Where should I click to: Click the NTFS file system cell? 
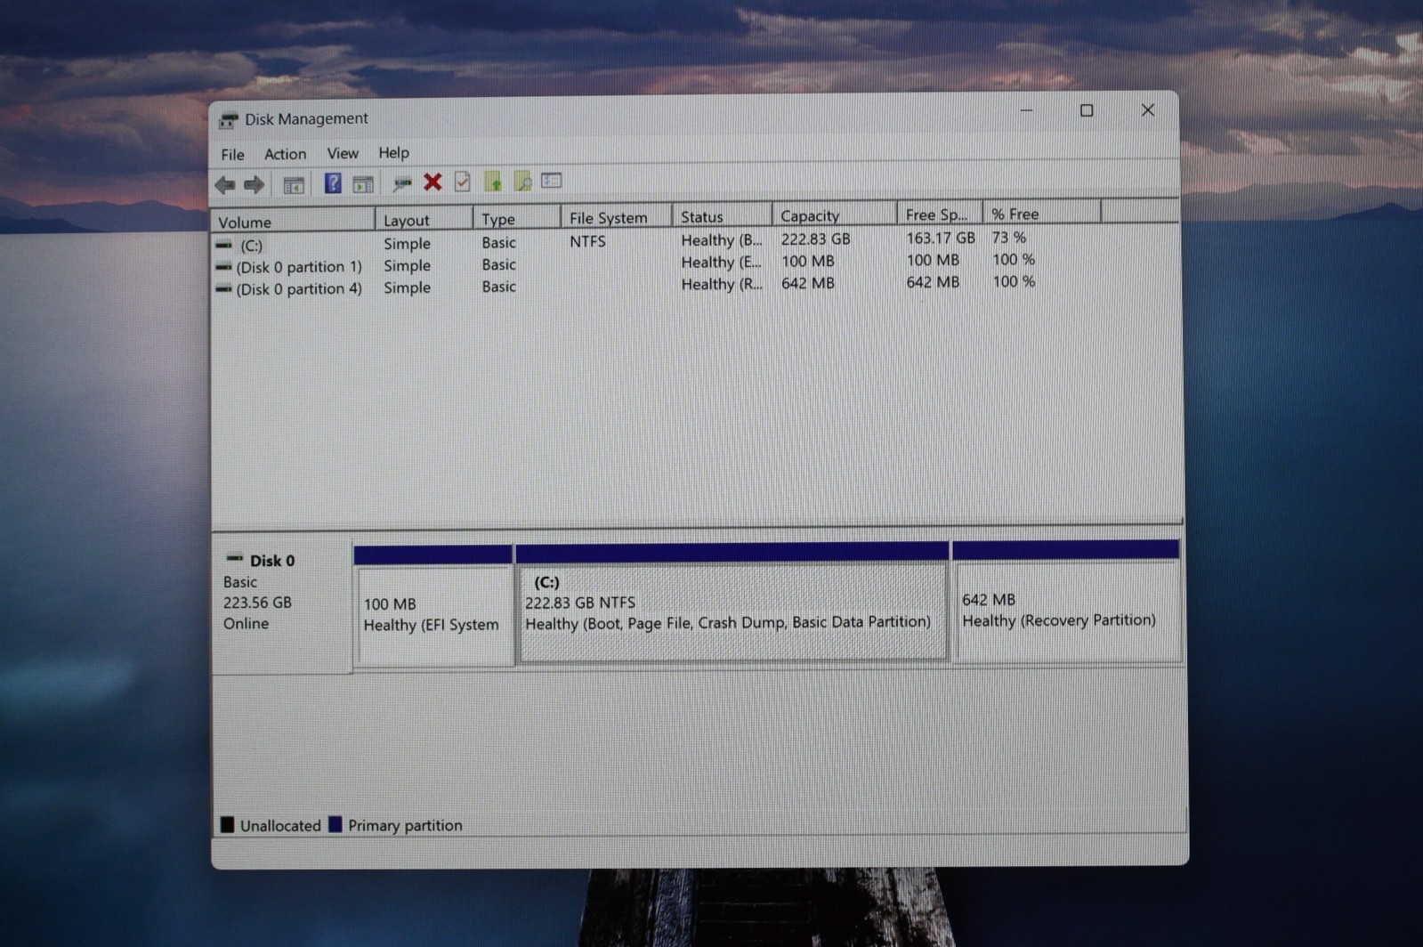tap(587, 241)
